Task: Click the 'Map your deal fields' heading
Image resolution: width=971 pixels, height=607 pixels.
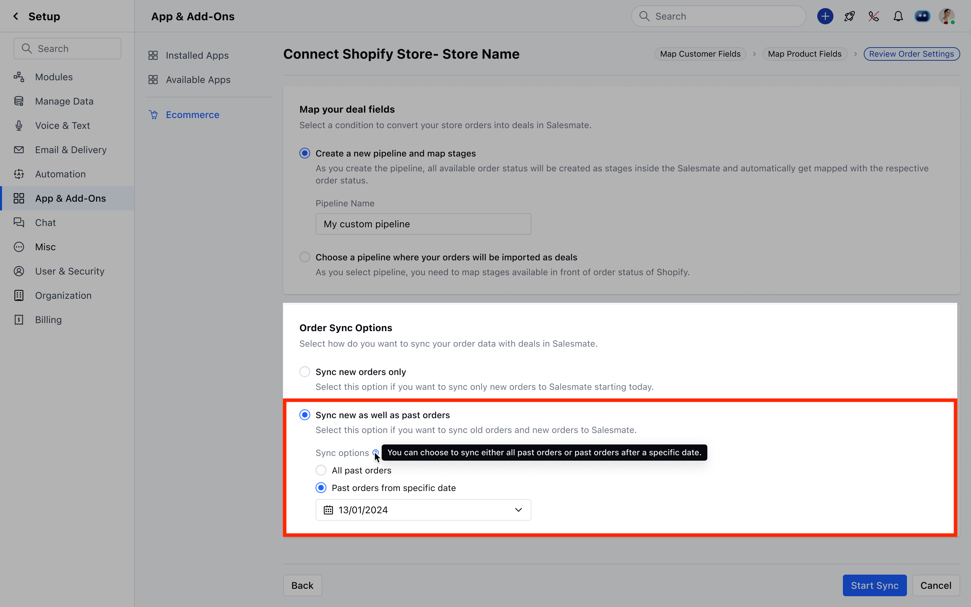Action: click(x=347, y=109)
